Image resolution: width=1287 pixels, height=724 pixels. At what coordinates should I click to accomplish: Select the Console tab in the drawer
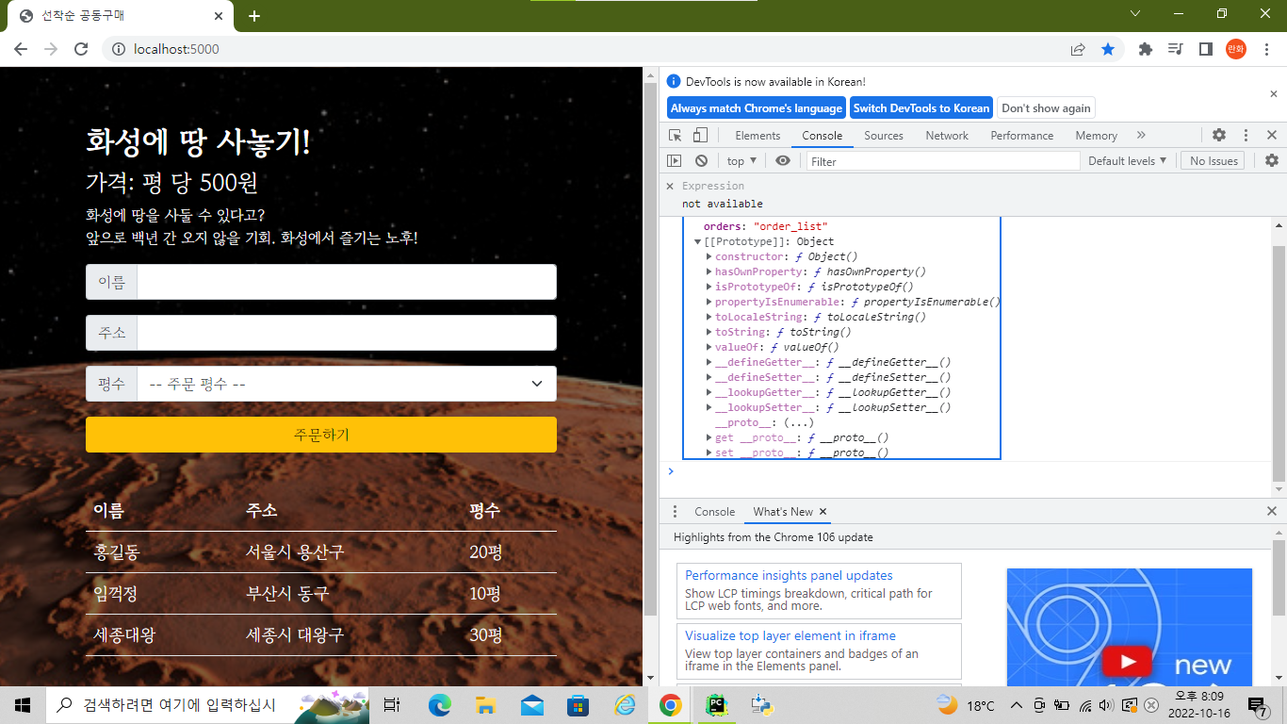point(714,512)
